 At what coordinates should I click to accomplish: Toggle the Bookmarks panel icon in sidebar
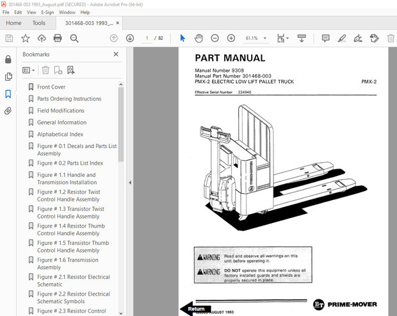point(8,94)
